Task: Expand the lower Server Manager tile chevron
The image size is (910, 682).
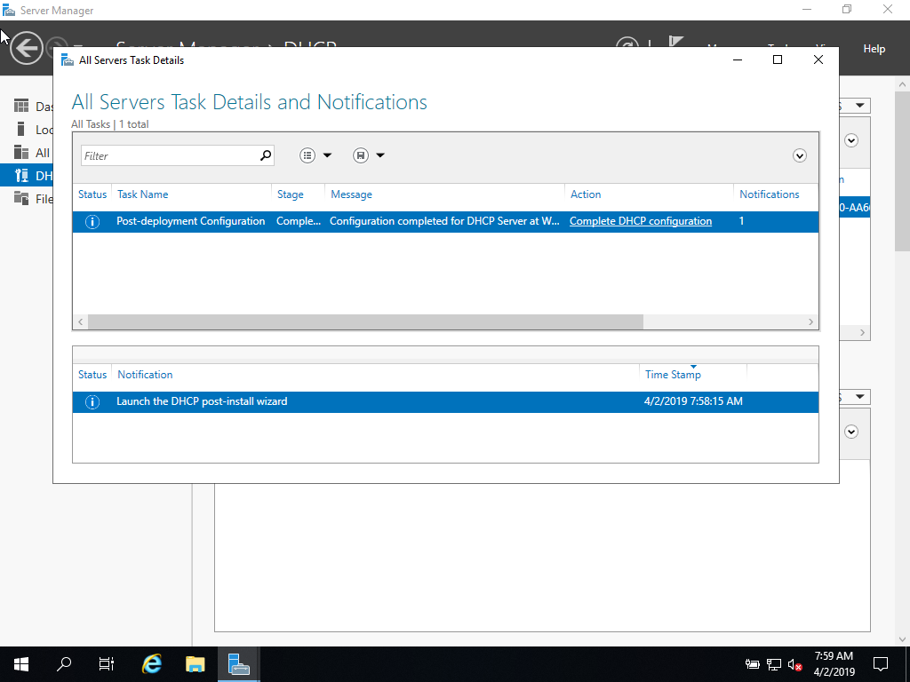Action: (x=851, y=432)
